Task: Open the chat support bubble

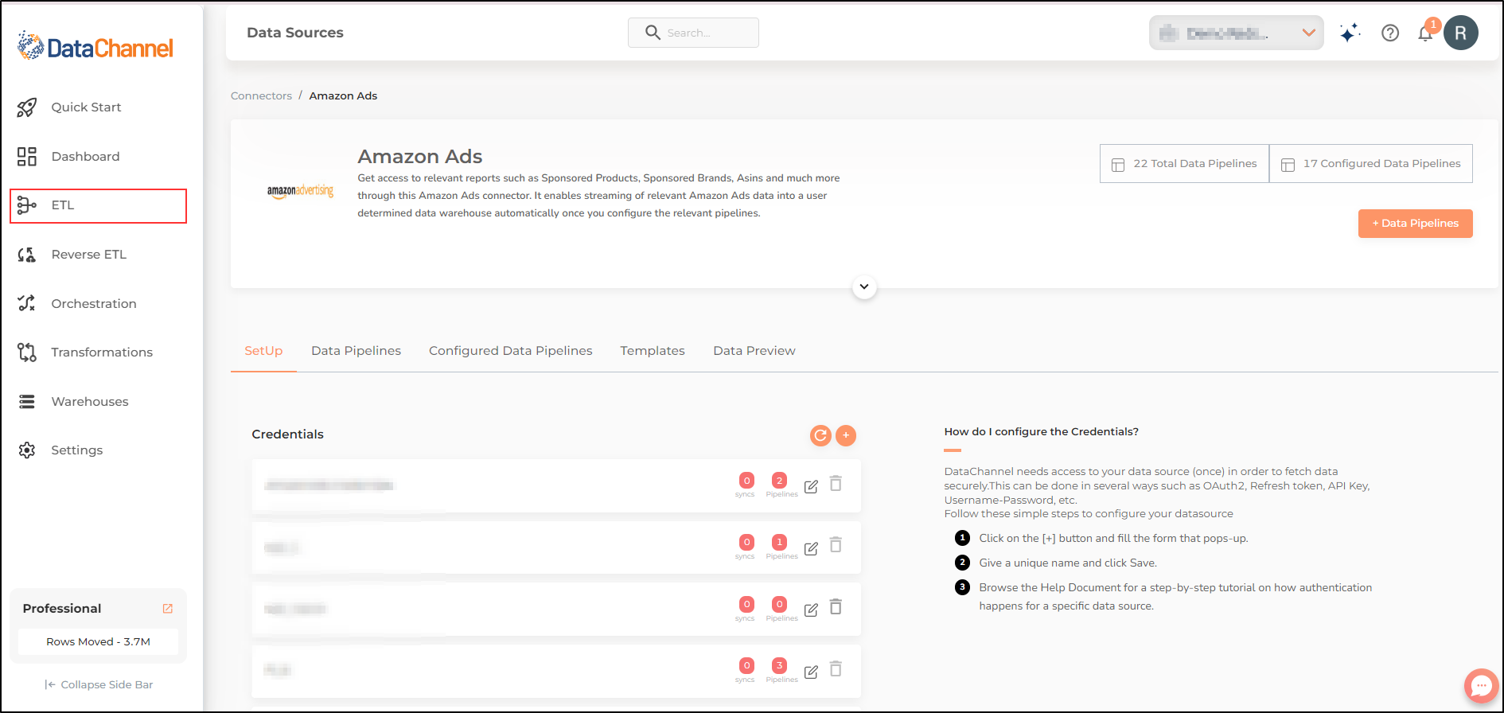Action: click(1482, 685)
